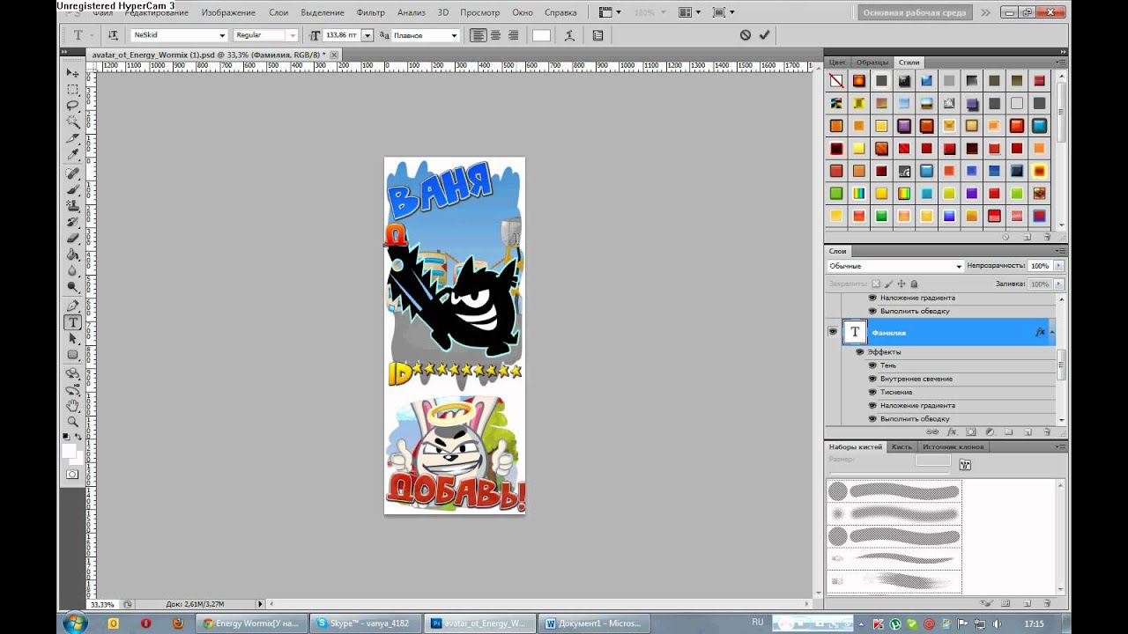This screenshot has height=634, width=1128.
Task: Click the Основная рабочая среда button
Action: pos(915,13)
